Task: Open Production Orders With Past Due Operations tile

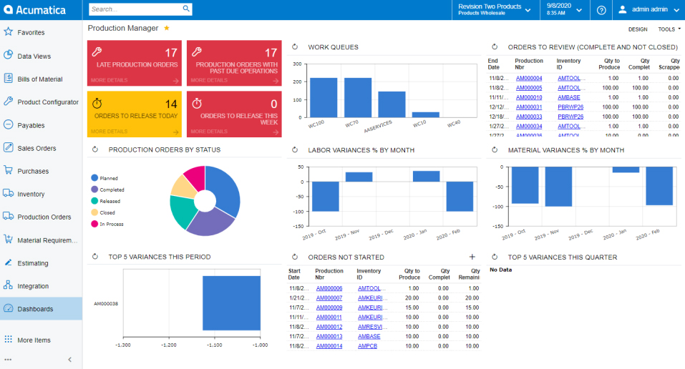Action: pyautogui.click(x=234, y=63)
